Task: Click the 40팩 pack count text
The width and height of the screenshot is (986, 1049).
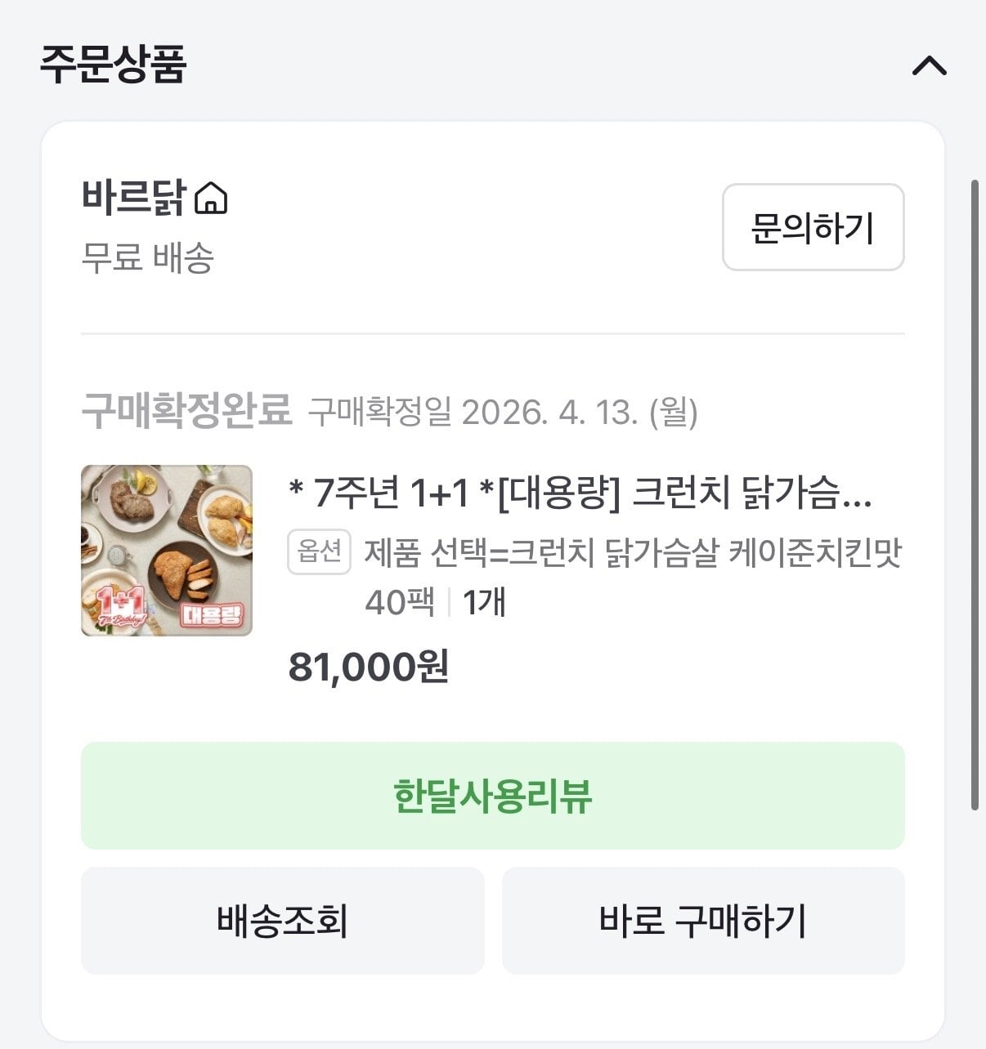Action: [x=400, y=602]
